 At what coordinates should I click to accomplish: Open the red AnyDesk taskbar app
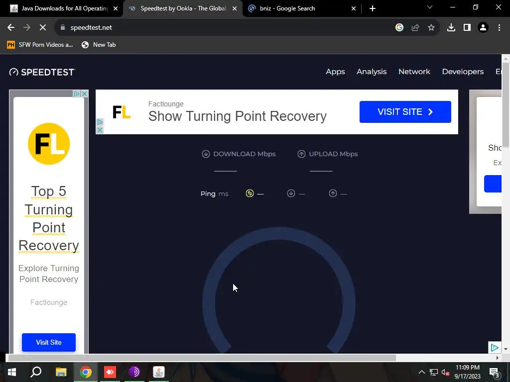pos(110,372)
